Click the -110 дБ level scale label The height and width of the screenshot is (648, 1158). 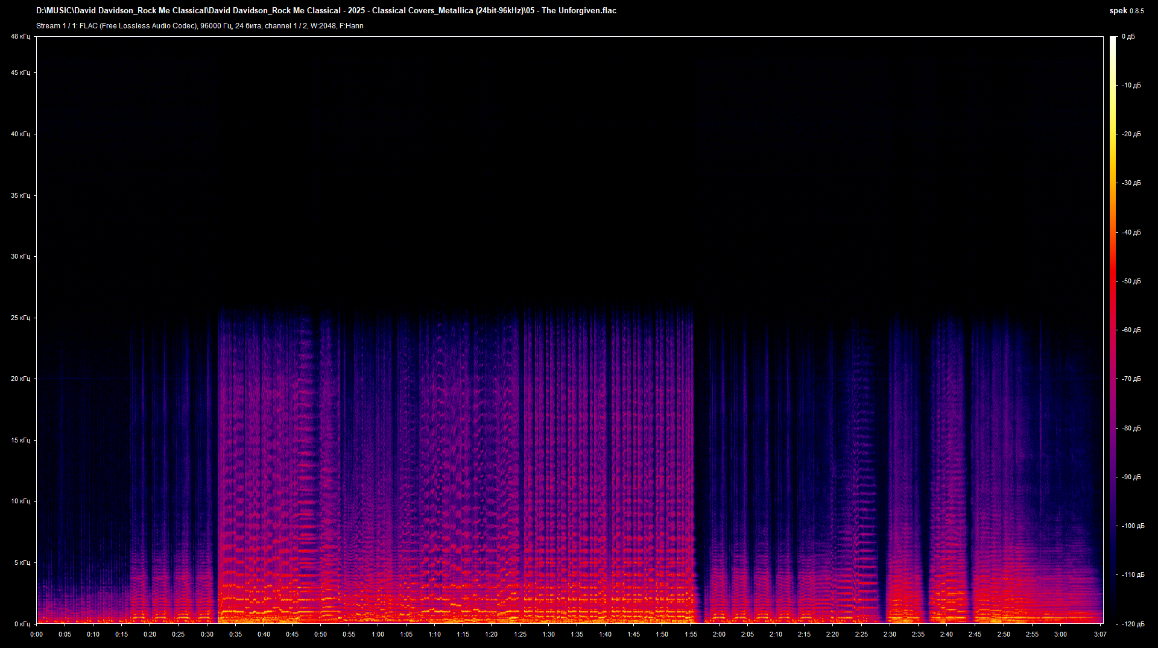pyautogui.click(x=1133, y=575)
